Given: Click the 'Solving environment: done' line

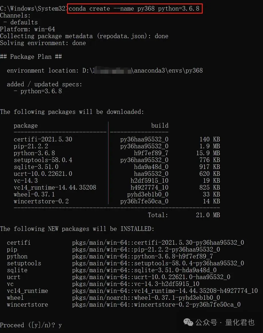Looking at the screenshot, I should 43,43.
